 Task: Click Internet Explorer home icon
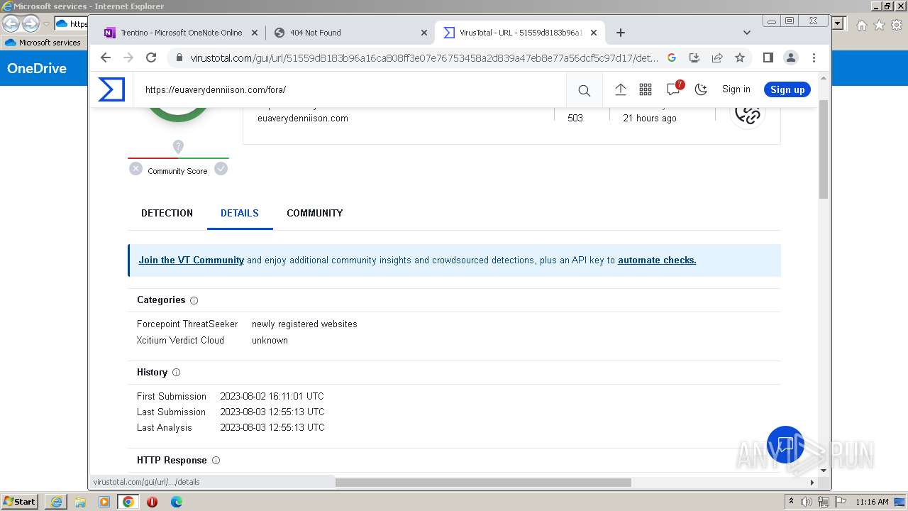(861, 25)
